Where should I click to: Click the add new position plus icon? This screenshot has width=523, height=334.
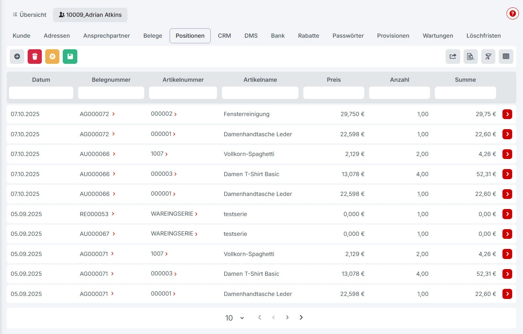point(17,56)
